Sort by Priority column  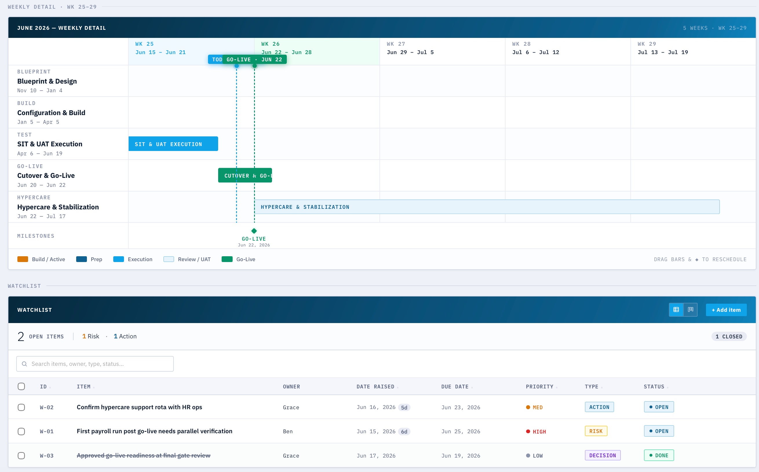click(541, 387)
